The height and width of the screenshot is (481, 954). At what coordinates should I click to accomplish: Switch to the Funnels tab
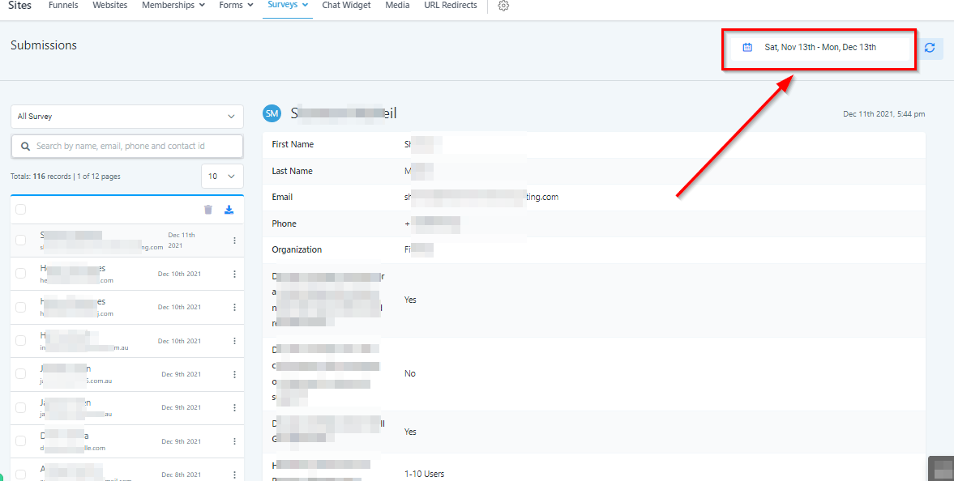tap(63, 6)
